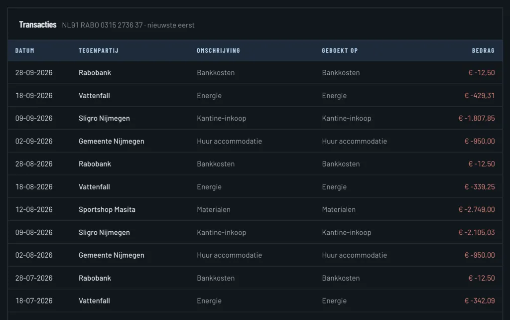Click date 18-07-2026
The height and width of the screenshot is (320, 510).
tap(34, 301)
